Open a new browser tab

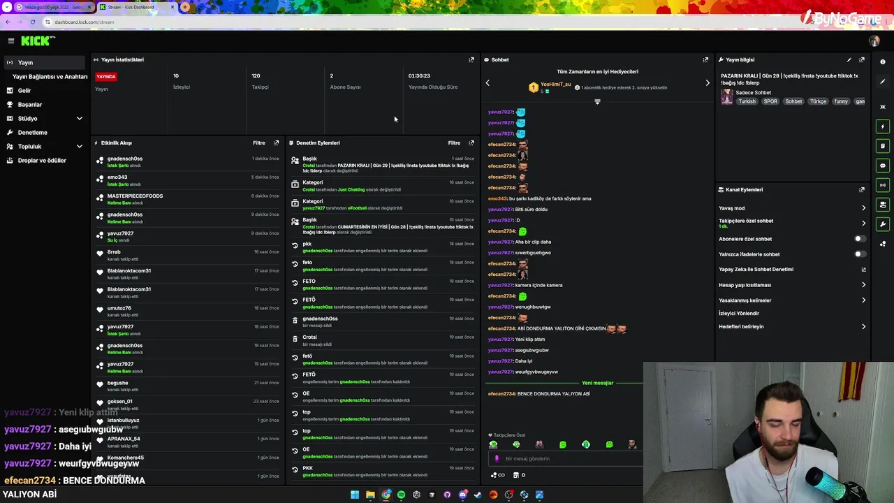coord(185,7)
